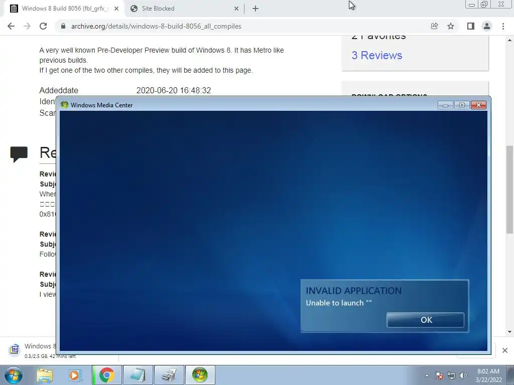Open network status tray icon
This screenshot has height=385, width=514.
point(451,375)
